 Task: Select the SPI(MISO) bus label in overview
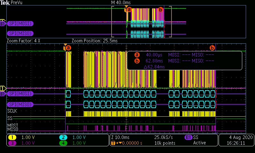click(20, 33)
